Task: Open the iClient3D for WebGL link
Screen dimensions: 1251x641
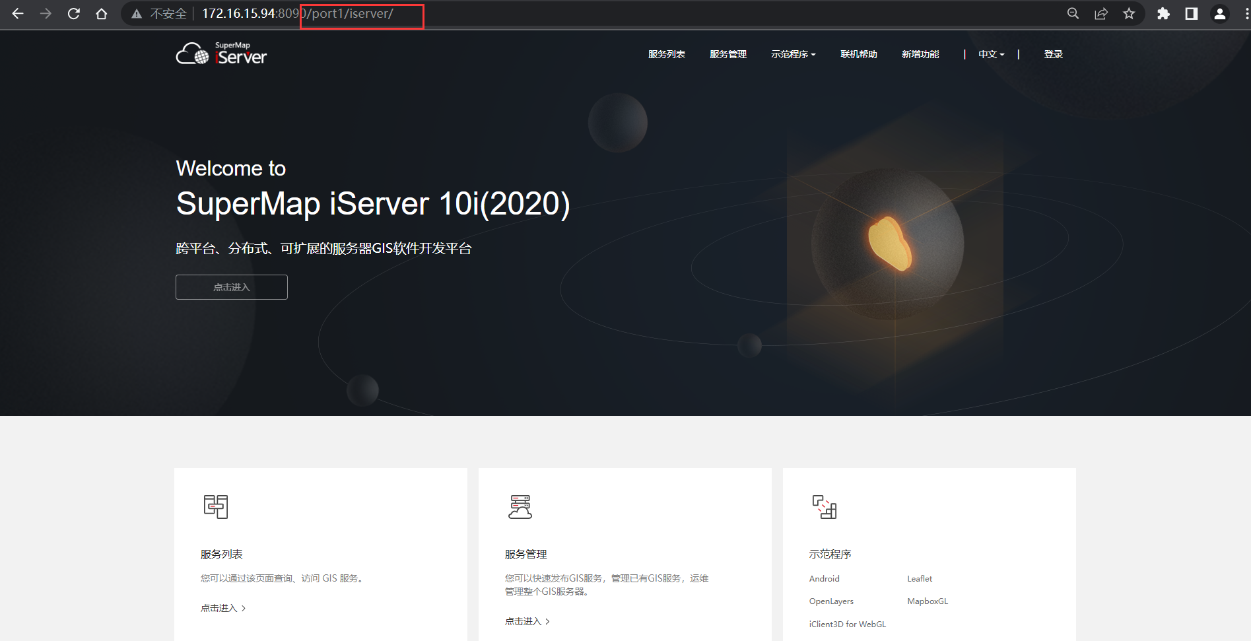Action: point(848,624)
